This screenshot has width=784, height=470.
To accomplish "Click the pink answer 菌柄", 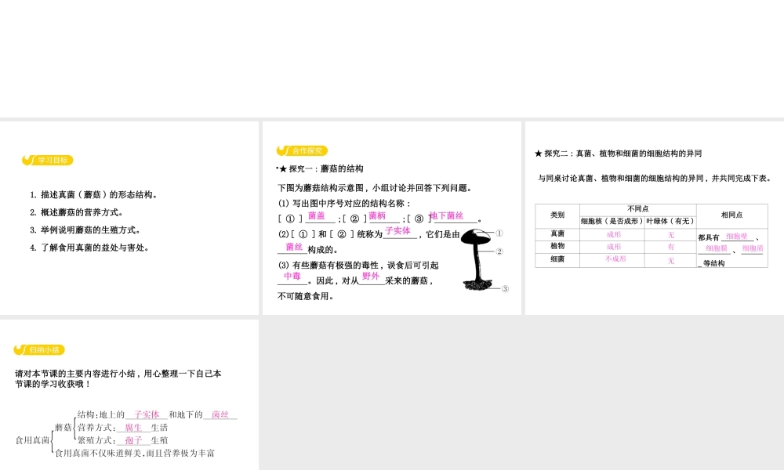I will 378,215.
